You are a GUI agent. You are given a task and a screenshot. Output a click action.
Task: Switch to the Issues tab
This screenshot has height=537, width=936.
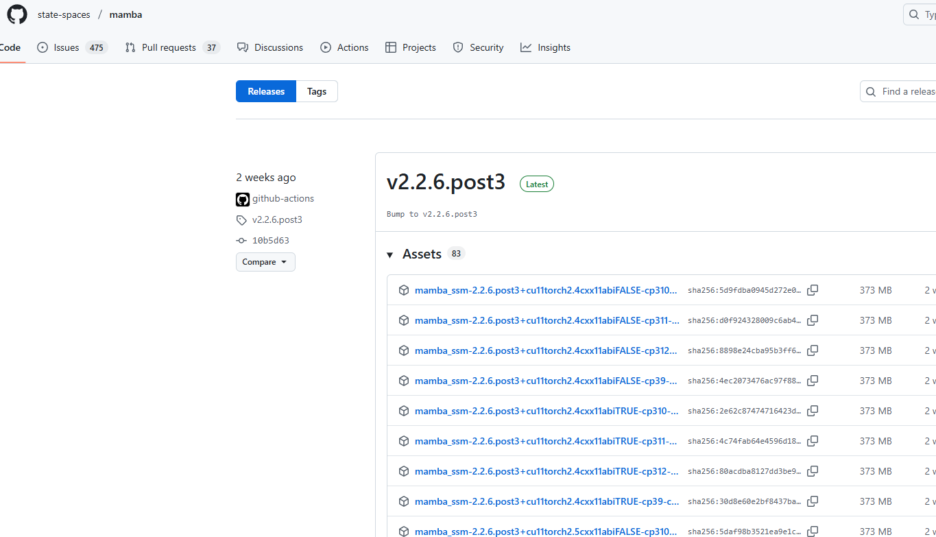[x=72, y=47]
